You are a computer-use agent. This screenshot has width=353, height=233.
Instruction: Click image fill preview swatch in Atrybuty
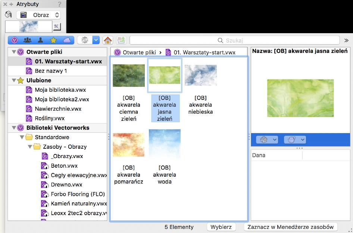coord(29,26)
